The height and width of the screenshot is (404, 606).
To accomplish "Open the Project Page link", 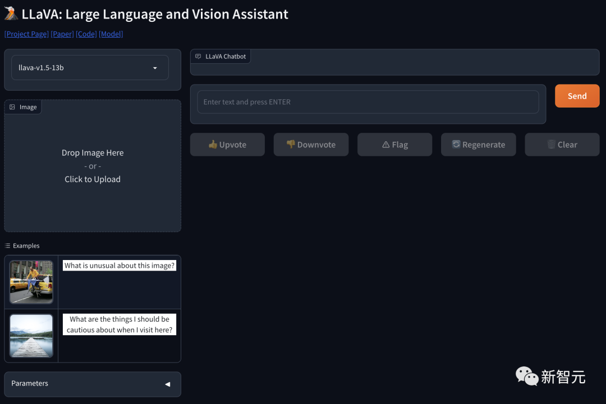I will click(x=26, y=34).
